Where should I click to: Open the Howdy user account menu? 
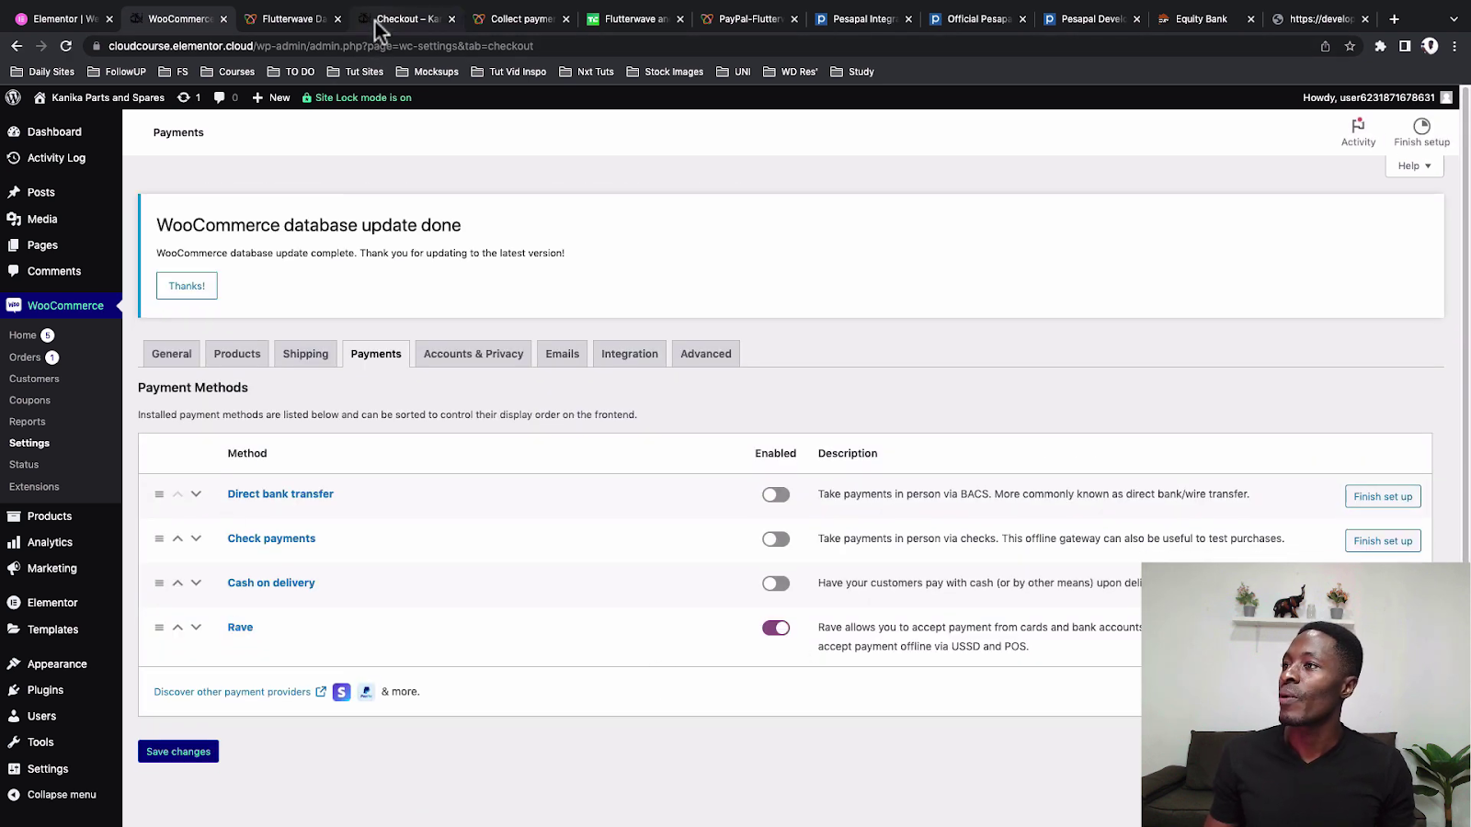click(x=1377, y=97)
